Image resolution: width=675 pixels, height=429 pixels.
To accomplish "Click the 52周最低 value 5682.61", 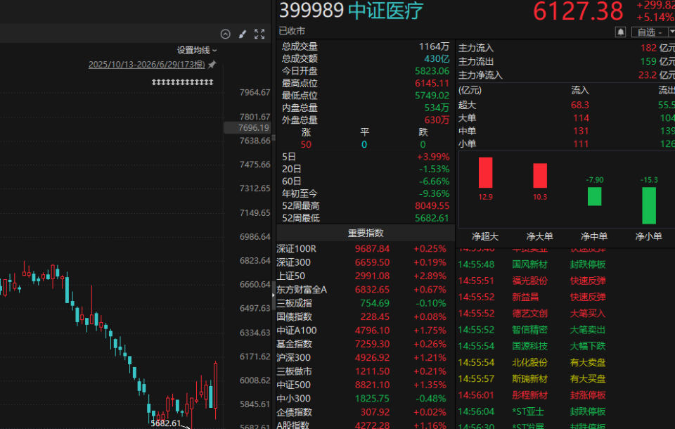I will click(432, 219).
